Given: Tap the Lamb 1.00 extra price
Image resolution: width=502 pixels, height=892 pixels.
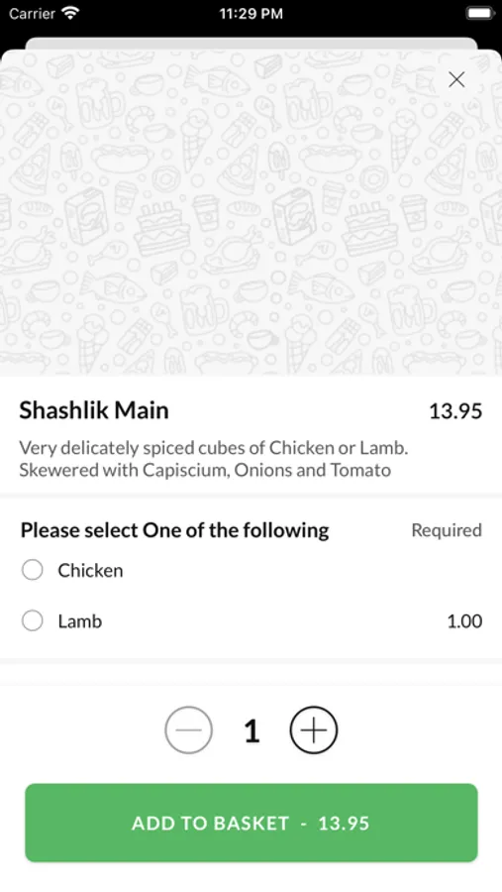Looking at the screenshot, I should pyautogui.click(x=464, y=621).
